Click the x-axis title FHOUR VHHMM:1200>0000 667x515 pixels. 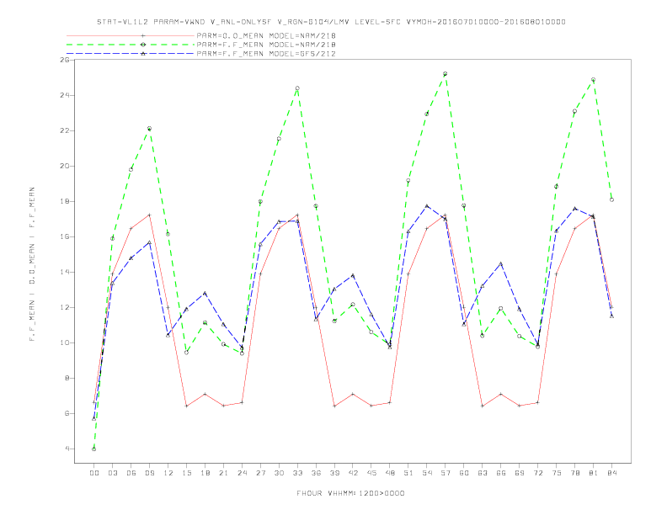(x=350, y=493)
